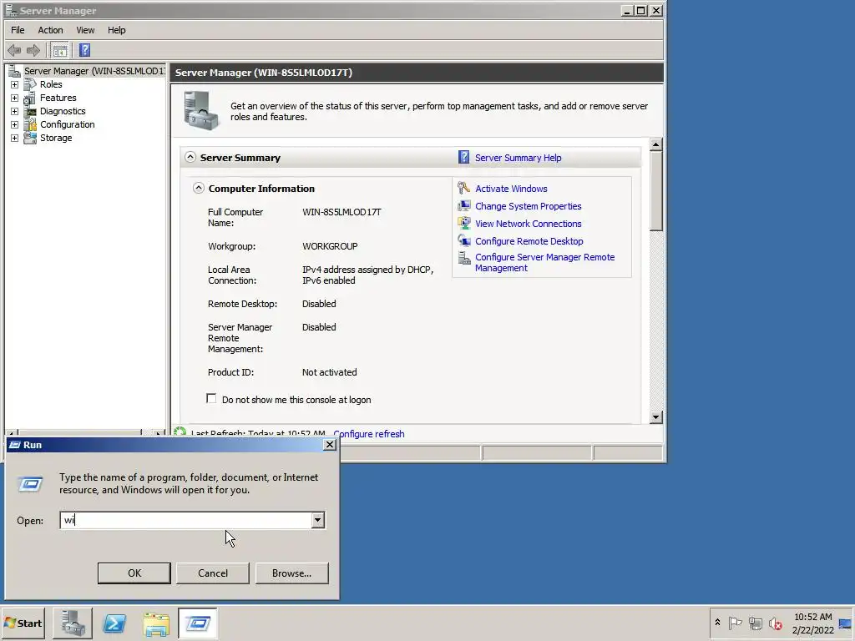Open Windows Explorer from the taskbar
855x641 pixels.
[x=156, y=623]
